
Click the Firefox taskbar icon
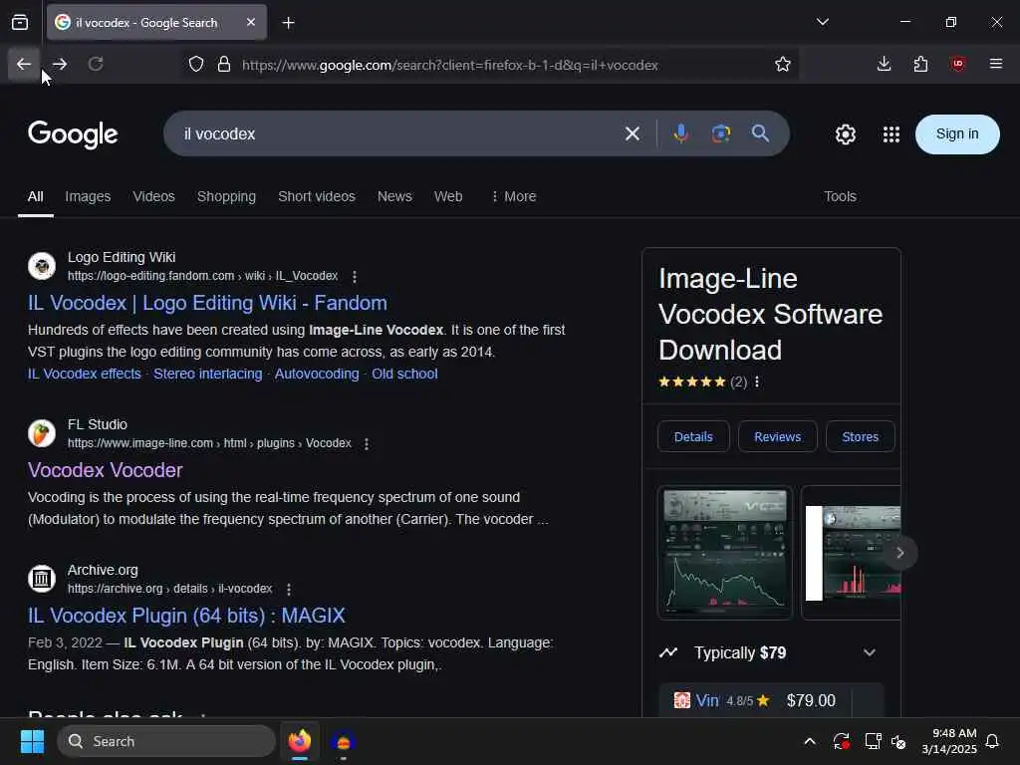click(x=300, y=741)
